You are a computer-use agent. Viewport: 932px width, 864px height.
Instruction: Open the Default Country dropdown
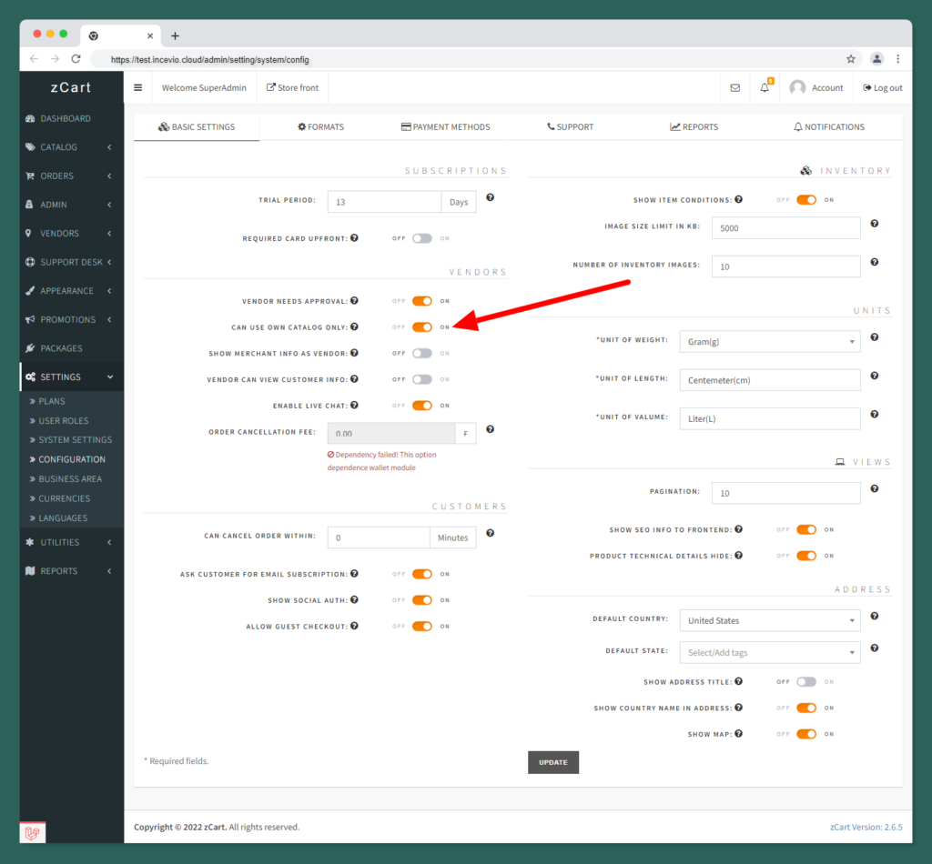click(769, 620)
